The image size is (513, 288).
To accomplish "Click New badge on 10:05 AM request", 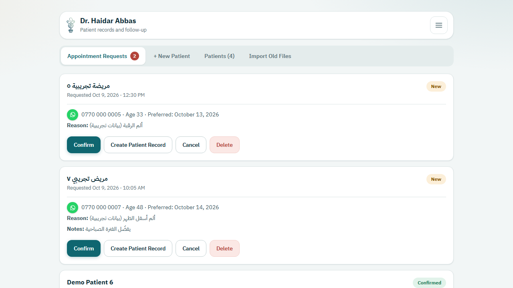I will pyautogui.click(x=436, y=179).
